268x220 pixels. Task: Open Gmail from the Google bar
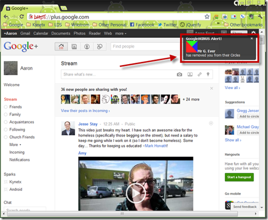click(x=25, y=33)
